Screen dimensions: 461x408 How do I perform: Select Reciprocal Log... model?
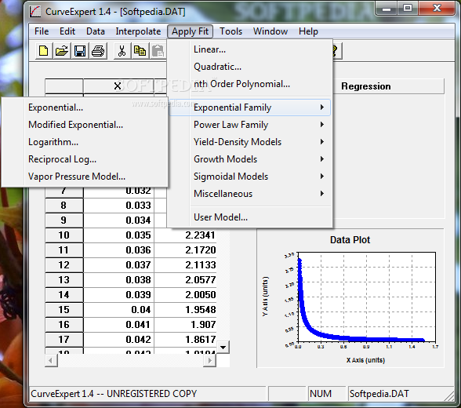85,159
